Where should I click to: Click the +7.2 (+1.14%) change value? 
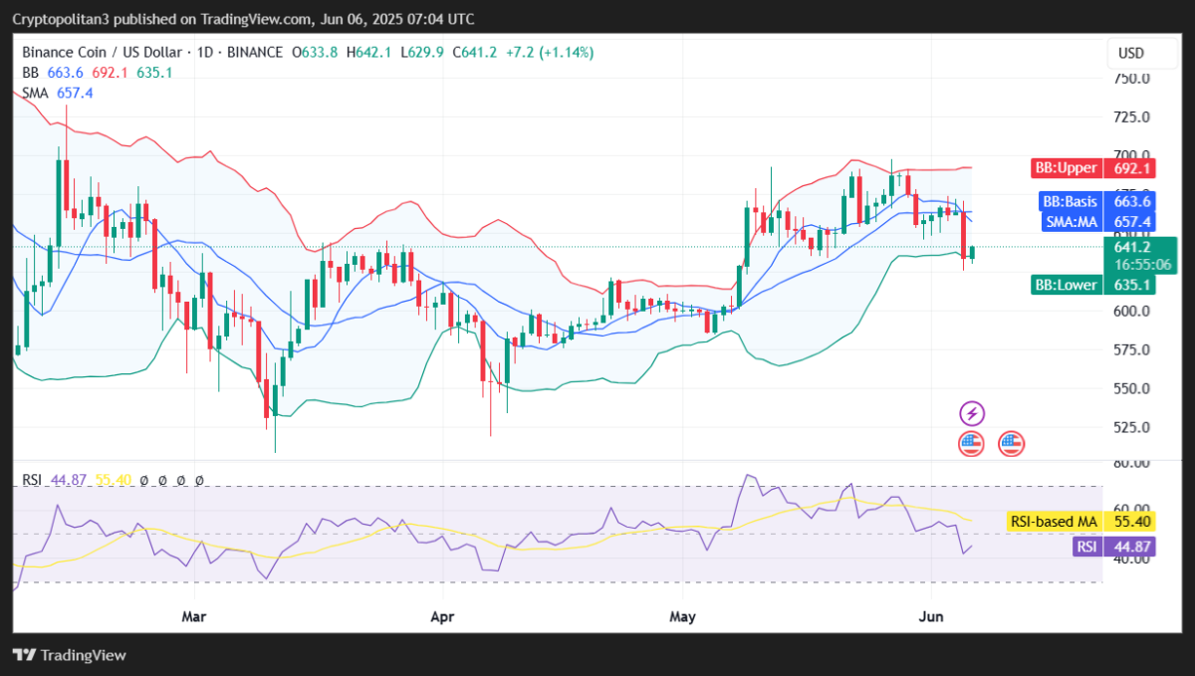click(550, 52)
